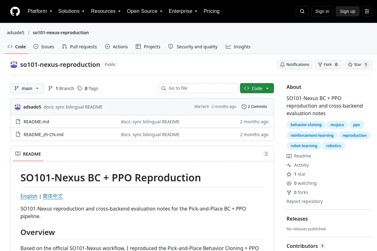Click the Sign up button

[347, 11]
